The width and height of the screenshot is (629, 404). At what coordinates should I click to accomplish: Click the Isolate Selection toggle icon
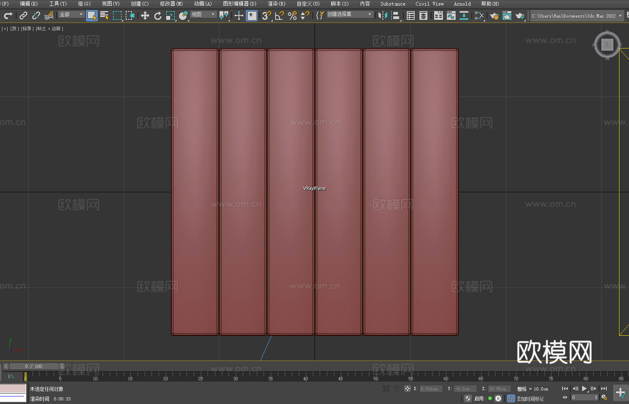[x=386, y=389]
